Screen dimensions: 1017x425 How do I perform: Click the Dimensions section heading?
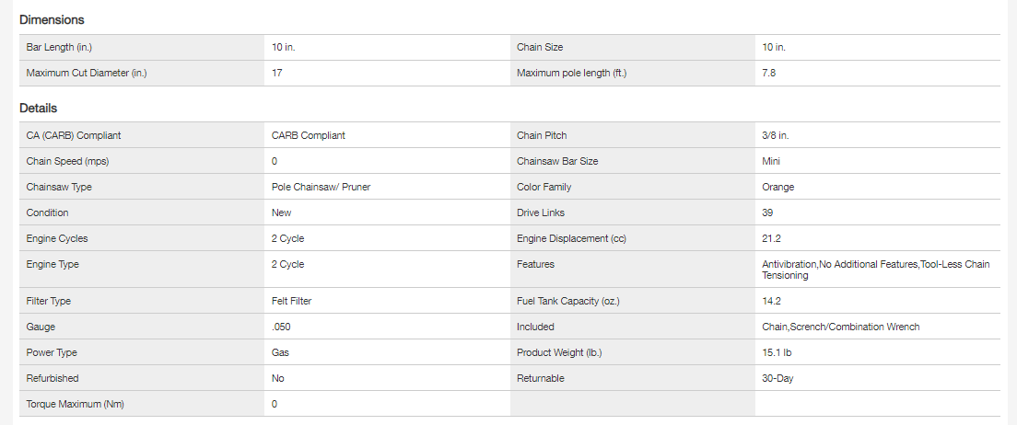click(x=52, y=19)
